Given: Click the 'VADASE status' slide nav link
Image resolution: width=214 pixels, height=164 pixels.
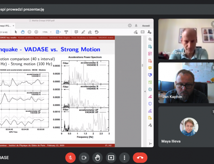Looking at the screenshot, I should [106, 38].
